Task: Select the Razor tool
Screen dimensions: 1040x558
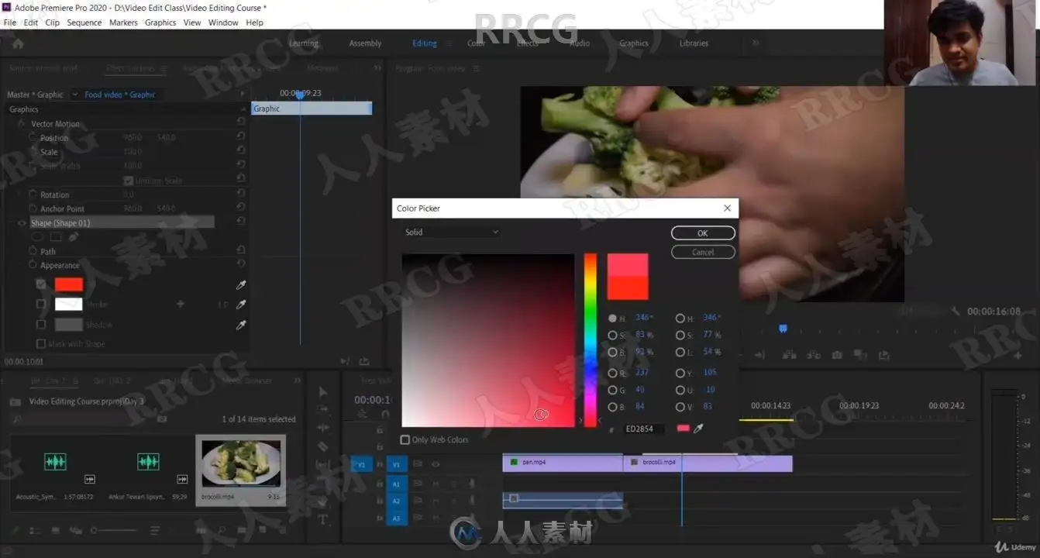Action: 323,446
